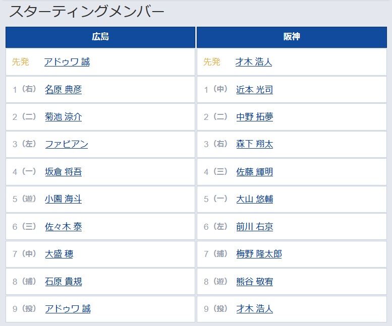Click ninth batter アドゥワ 誠
Image resolution: width=392 pixels, height=326 pixels.
point(68,309)
